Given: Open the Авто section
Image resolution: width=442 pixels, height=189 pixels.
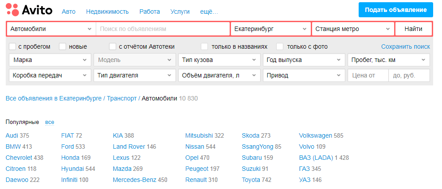Looking at the screenshot, I should tap(69, 12).
